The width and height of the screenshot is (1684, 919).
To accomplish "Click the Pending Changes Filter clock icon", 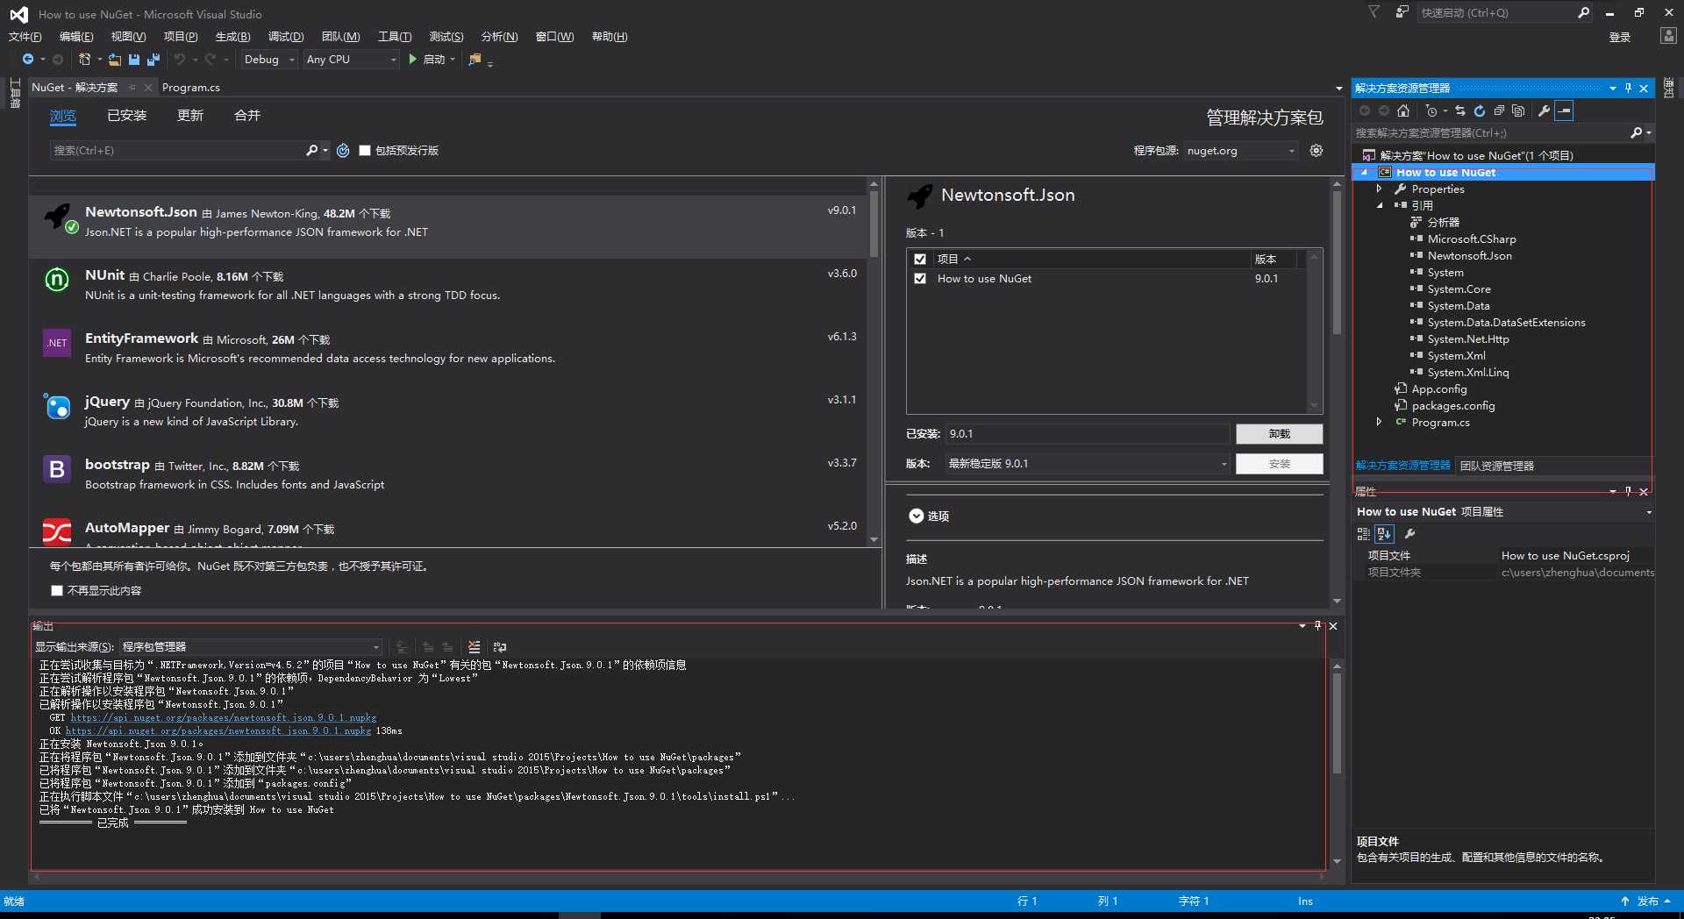I will coord(1431,110).
